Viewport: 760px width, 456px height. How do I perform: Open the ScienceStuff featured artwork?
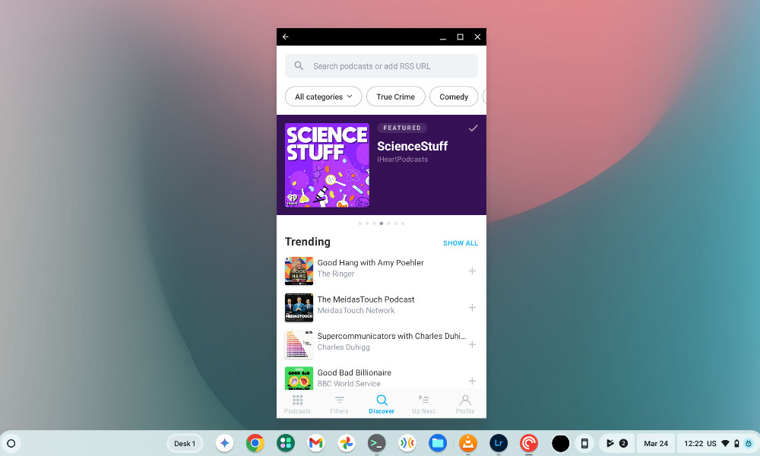[x=327, y=165]
